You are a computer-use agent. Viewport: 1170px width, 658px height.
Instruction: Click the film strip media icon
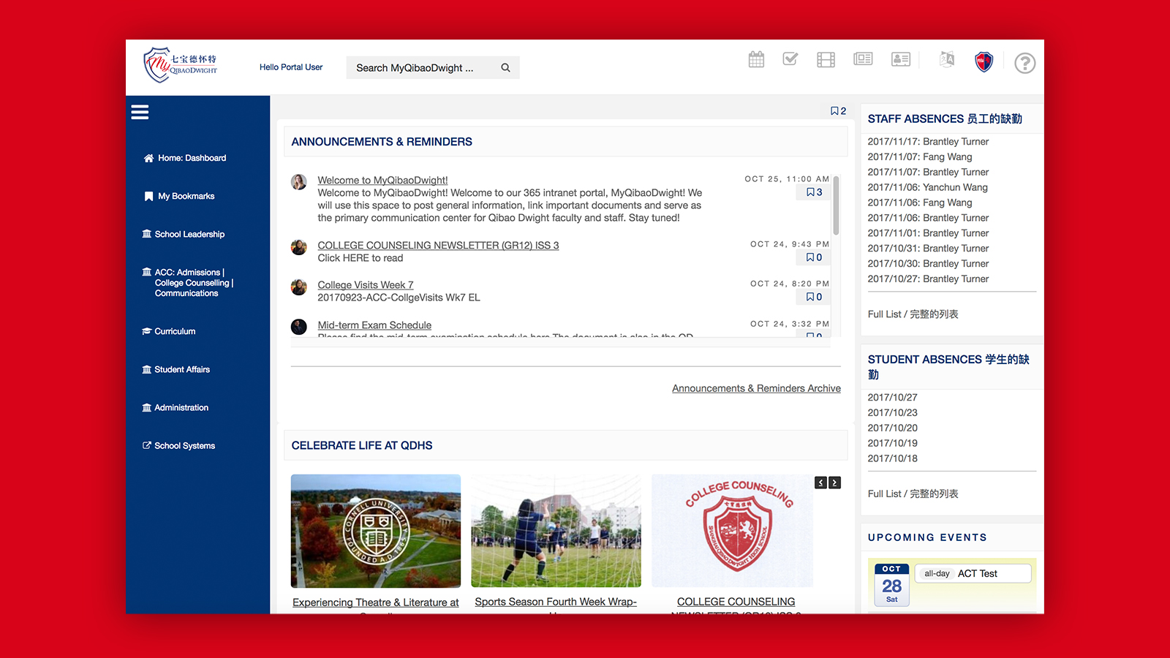click(826, 60)
